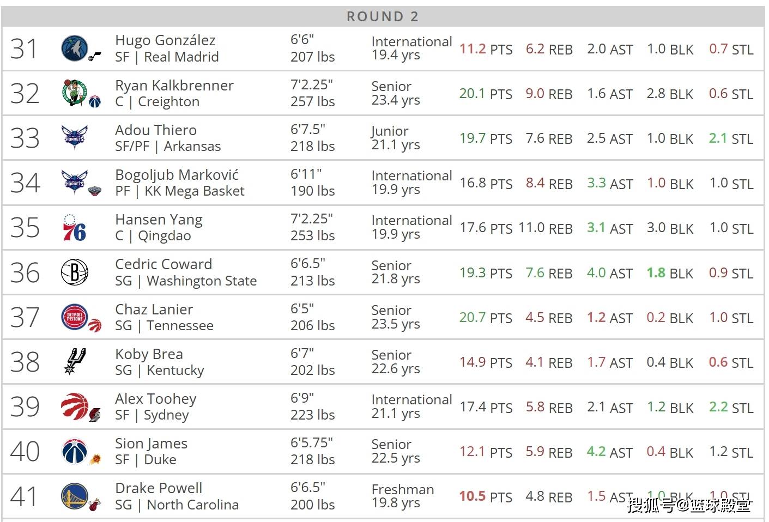Click the Raptors logo at pick 39
769x522 pixels.
click(x=75, y=406)
